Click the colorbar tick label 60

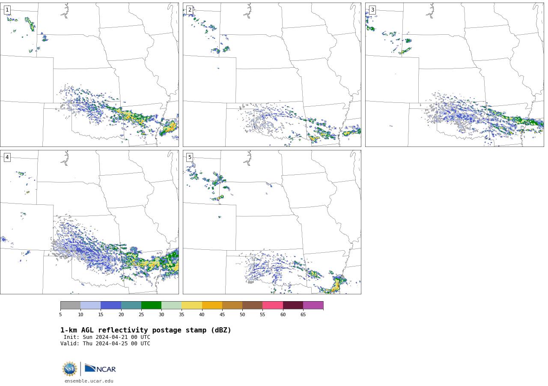(x=283, y=315)
